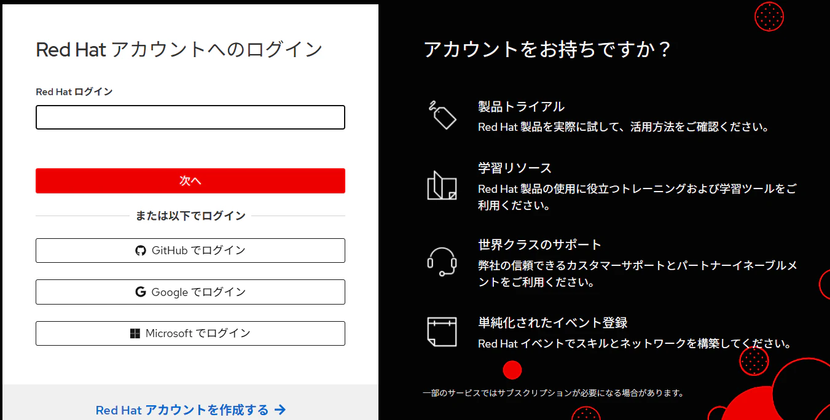Click Red Hat 製品の使用に役立つ description text
The image size is (830, 420).
[637, 197]
